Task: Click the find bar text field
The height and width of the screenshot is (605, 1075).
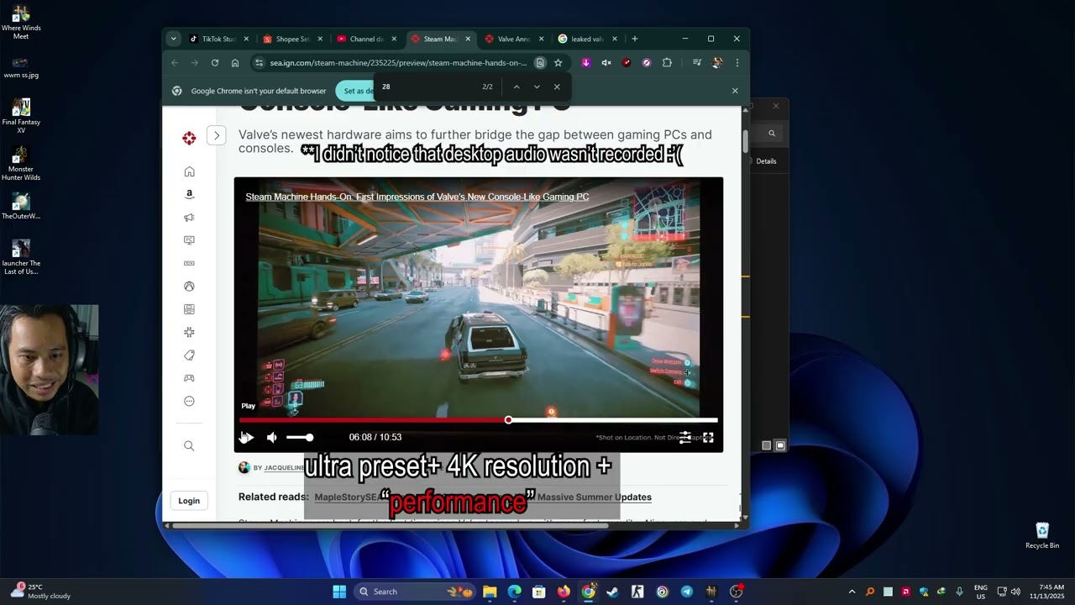Action: (x=427, y=87)
